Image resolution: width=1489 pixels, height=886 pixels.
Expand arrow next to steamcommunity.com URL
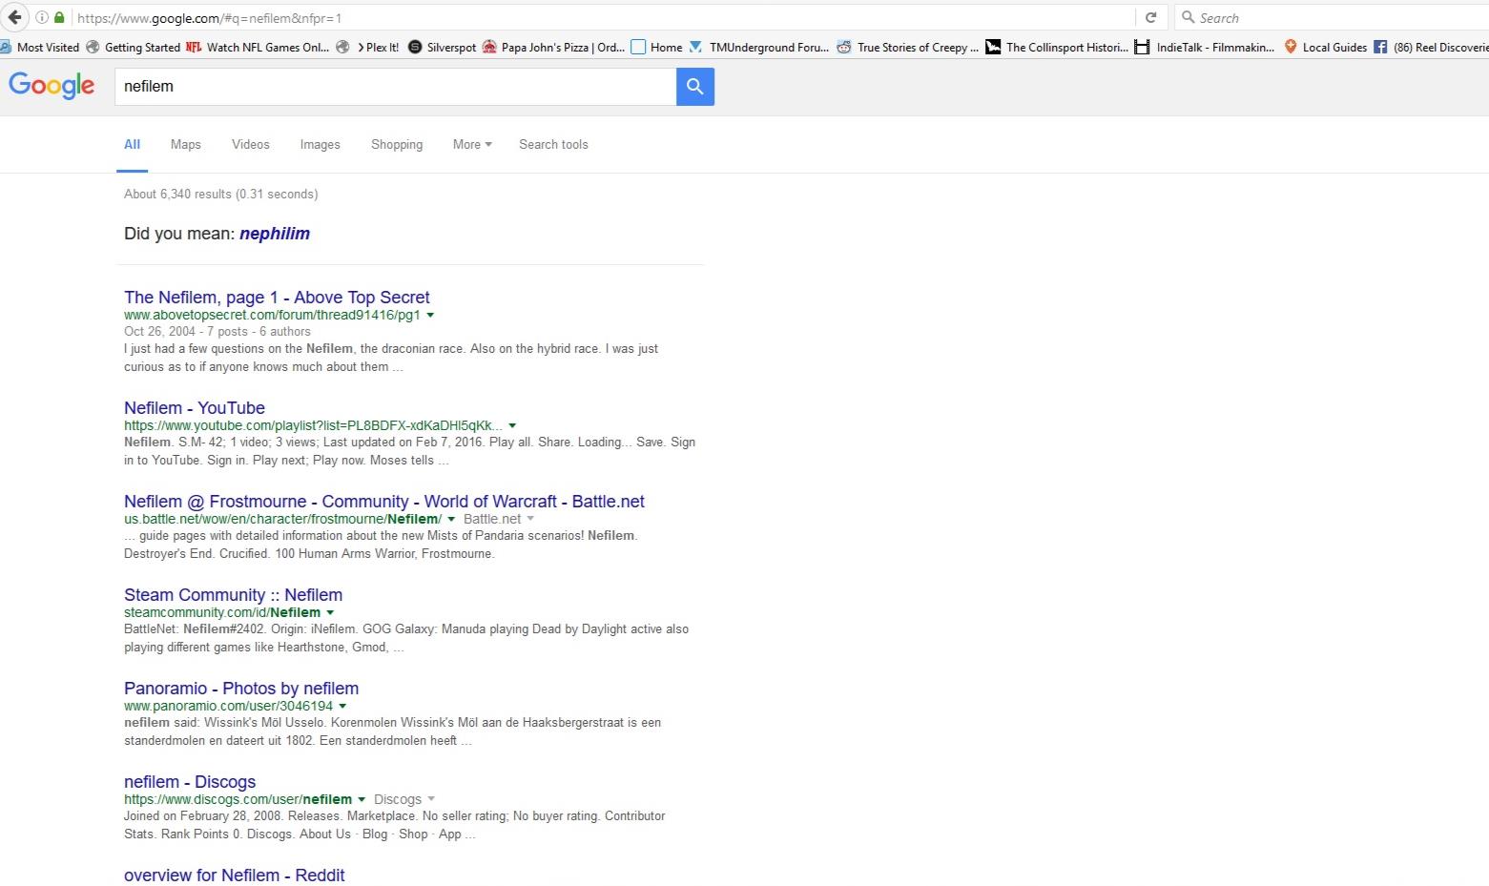330,612
